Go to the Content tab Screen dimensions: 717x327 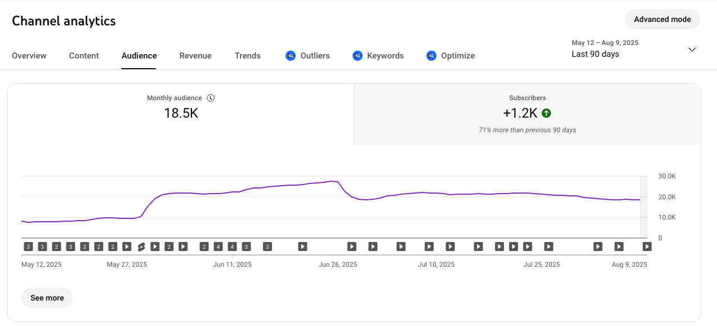[84, 56]
